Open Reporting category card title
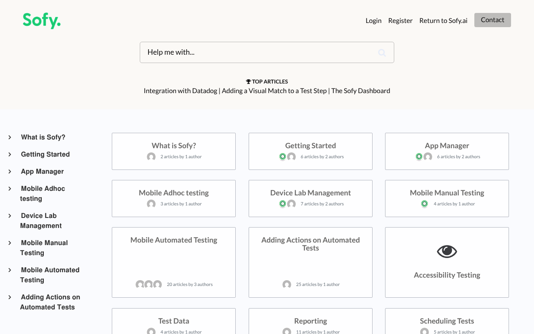 pyautogui.click(x=310, y=321)
